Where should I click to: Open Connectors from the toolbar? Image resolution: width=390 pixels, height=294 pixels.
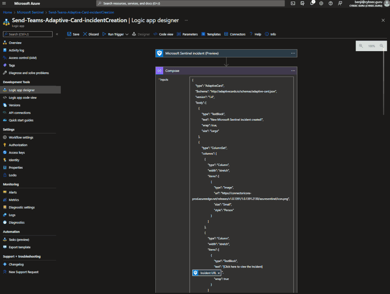(235, 34)
